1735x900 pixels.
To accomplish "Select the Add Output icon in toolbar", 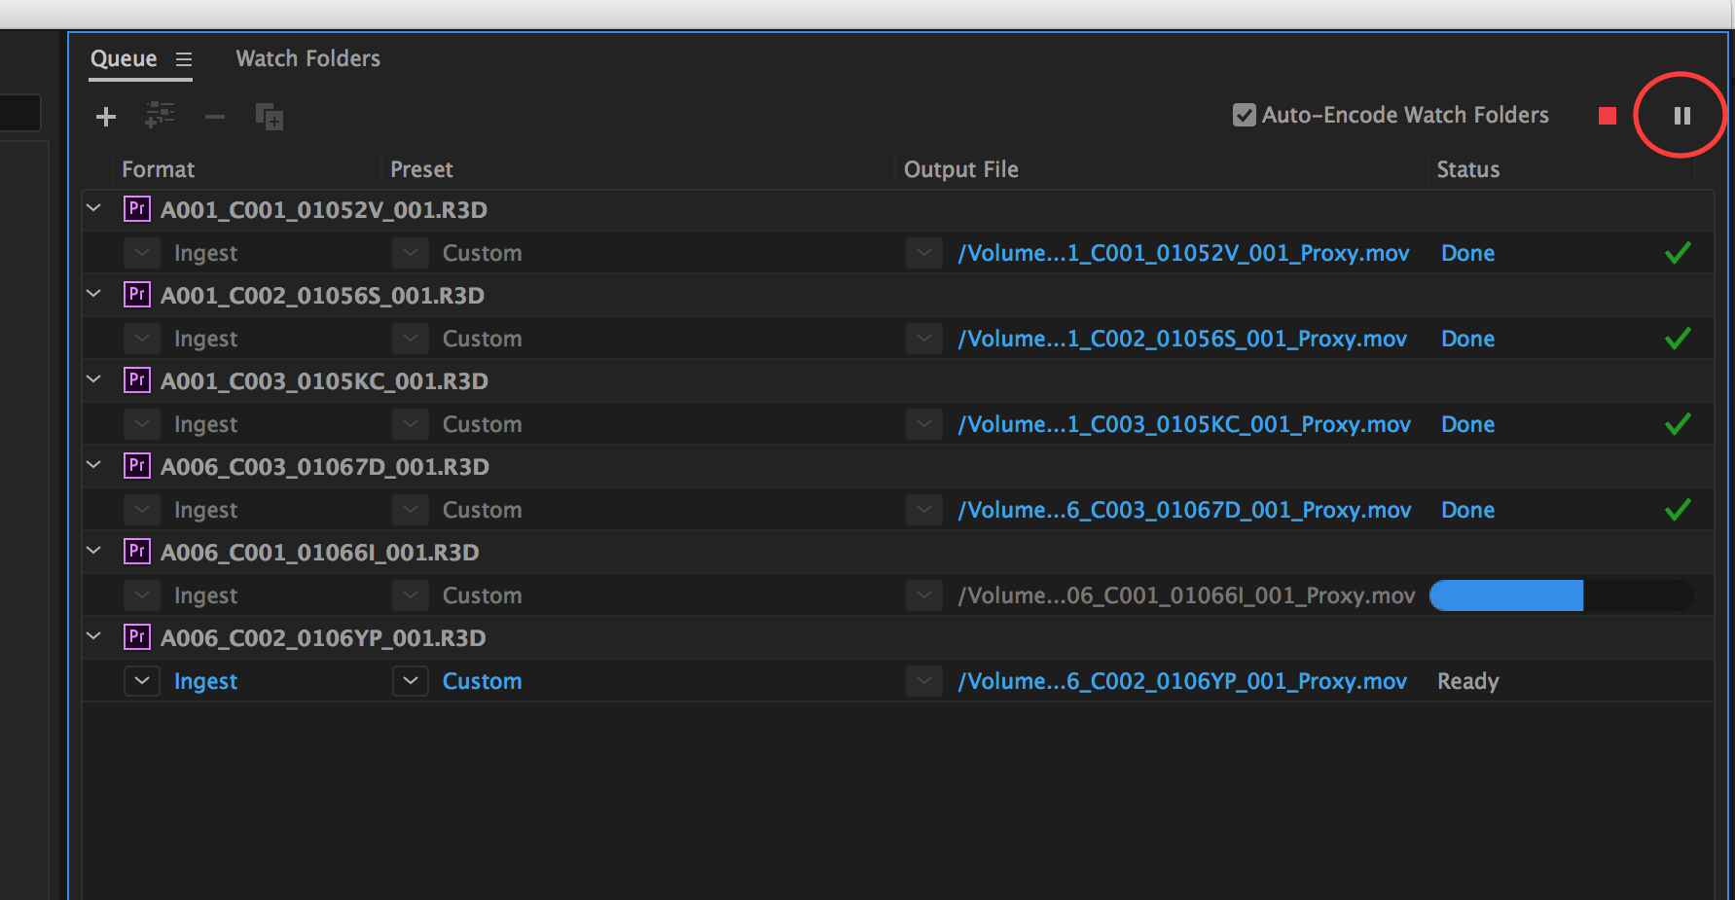I will pyautogui.click(x=160, y=116).
